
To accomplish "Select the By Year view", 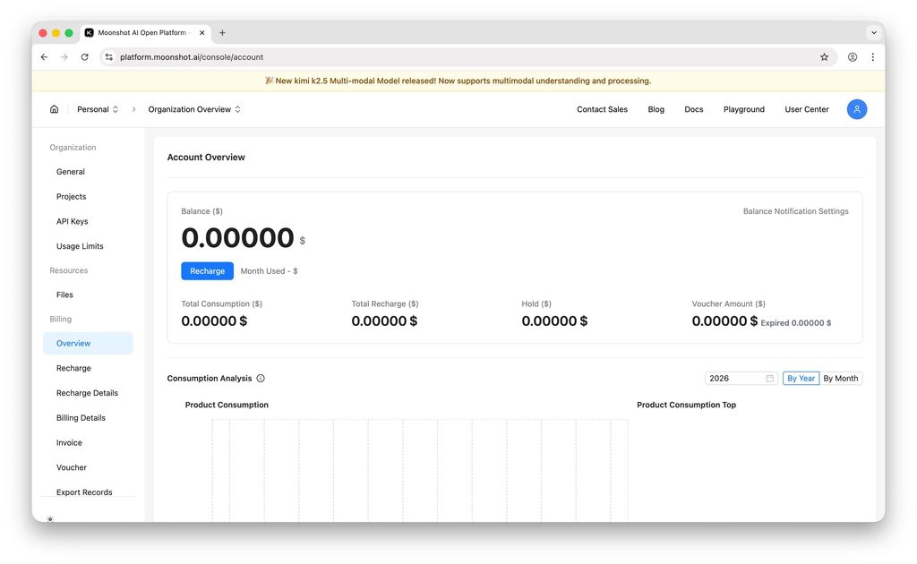I will [801, 378].
